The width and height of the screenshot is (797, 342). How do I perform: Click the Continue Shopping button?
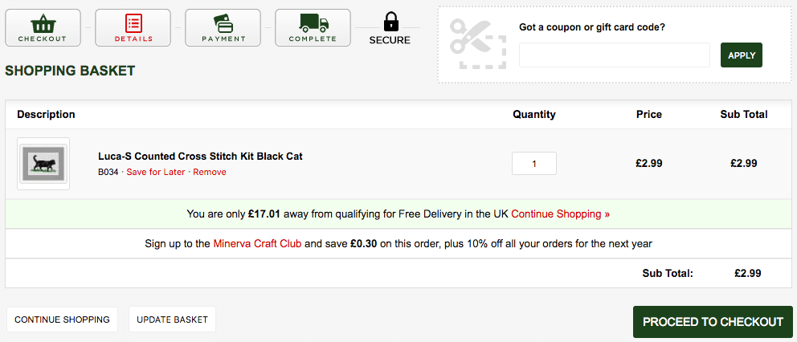coord(62,320)
